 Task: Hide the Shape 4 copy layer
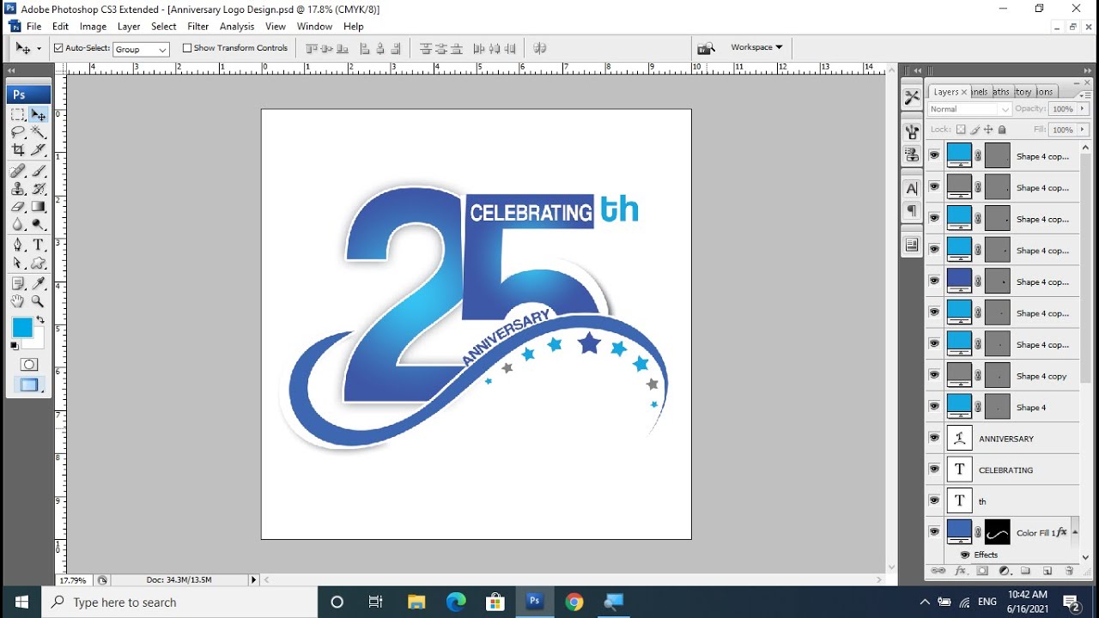click(x=934, y=375)
